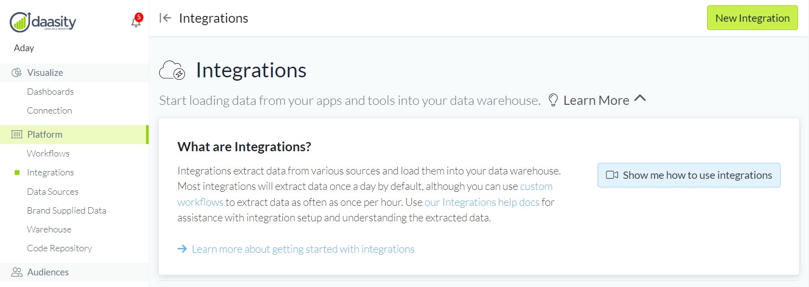Click the Learn More lightbulb icon
809x287 pixels.
click(x=553, y=100)
